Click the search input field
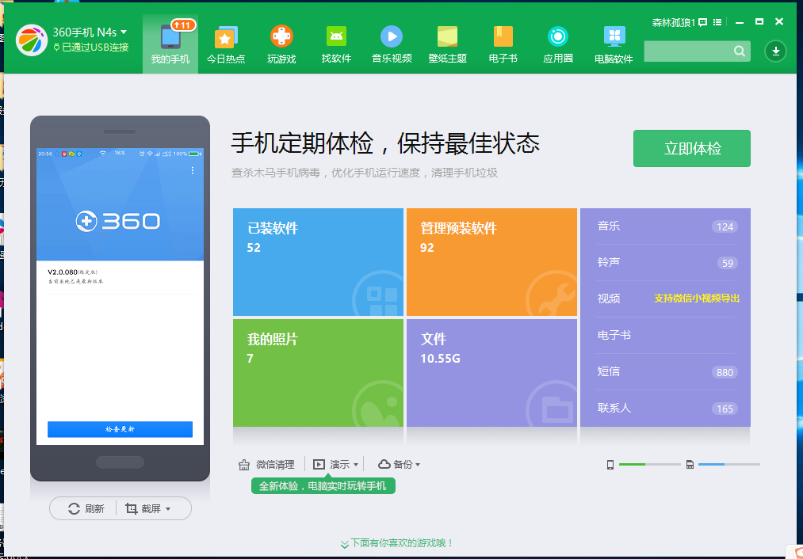This screenshot has width=803, height=559. (690, 51)
